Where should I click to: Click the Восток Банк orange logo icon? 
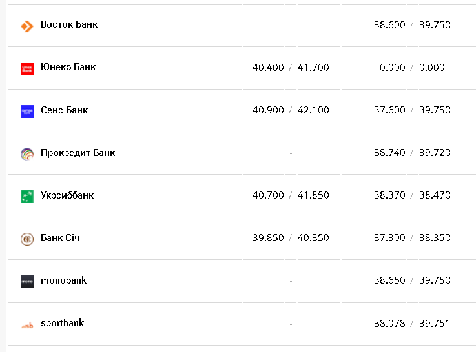[x=26, y=26]
